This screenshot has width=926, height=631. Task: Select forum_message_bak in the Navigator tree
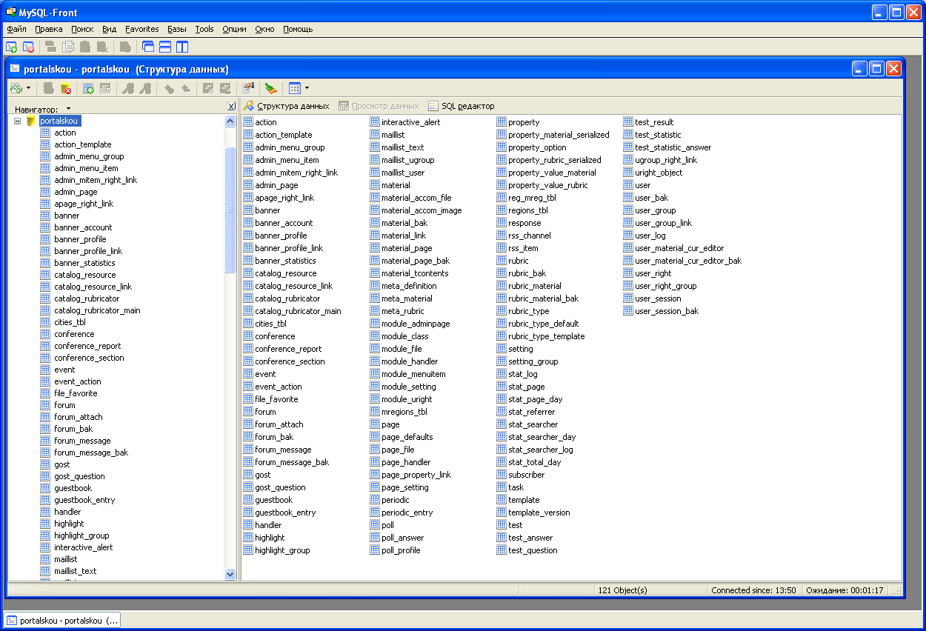[91, 453]
